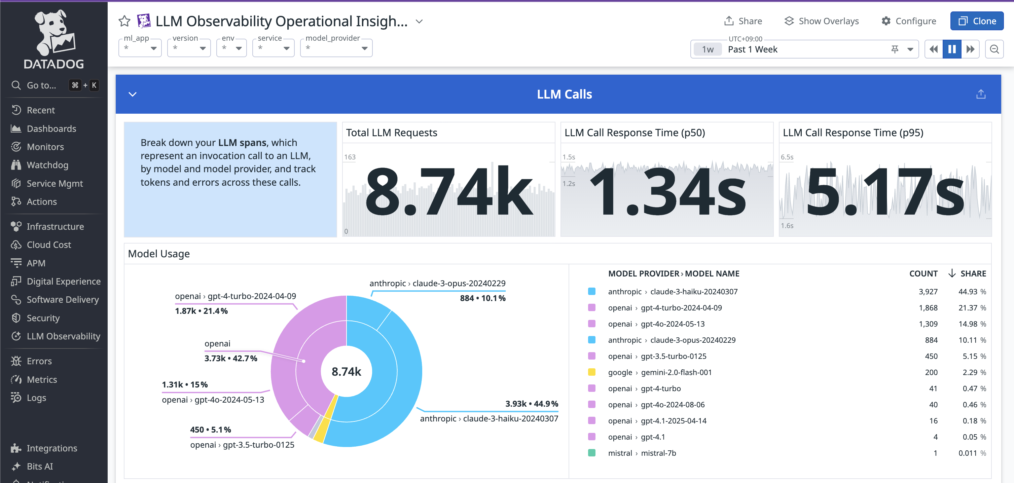Open the model_provider filter dropdown
The image size is (1014, 483).
[336, 48]
